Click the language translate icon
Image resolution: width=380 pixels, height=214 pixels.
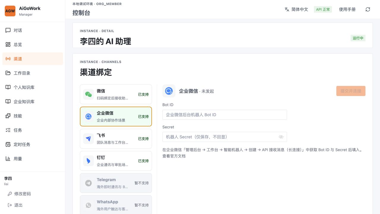[287, 9]
